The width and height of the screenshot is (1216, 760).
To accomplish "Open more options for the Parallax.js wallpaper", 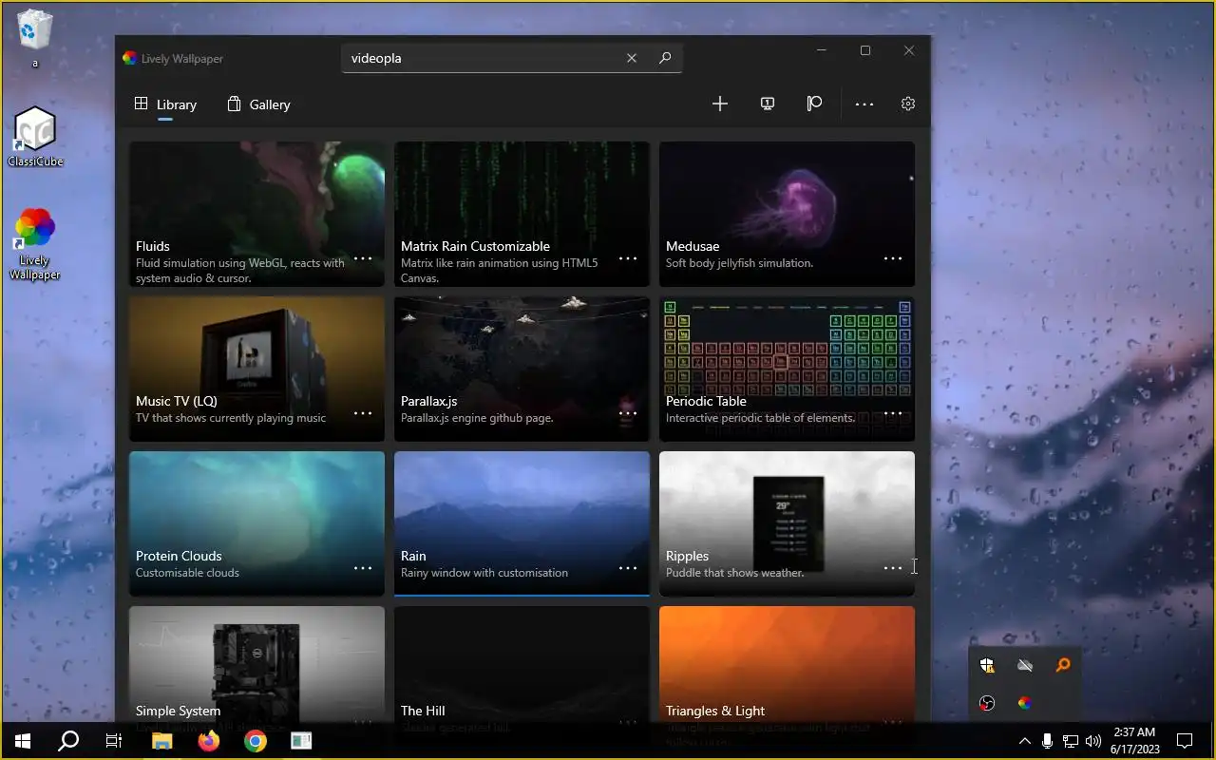I will [628, 412].
